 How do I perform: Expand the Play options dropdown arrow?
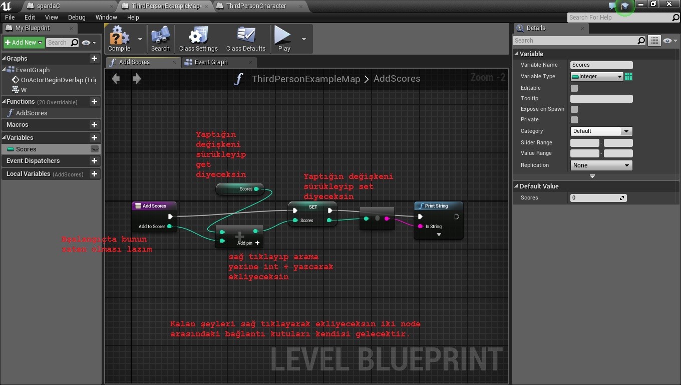pyautogui.click(x=303, y=39)
